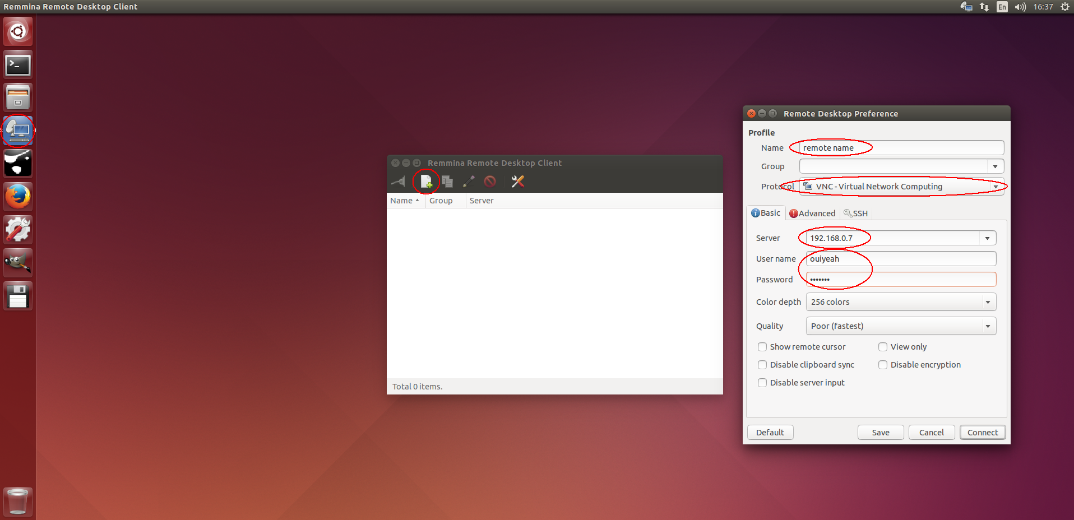Click the Group column header

click(x=445, y=201)
